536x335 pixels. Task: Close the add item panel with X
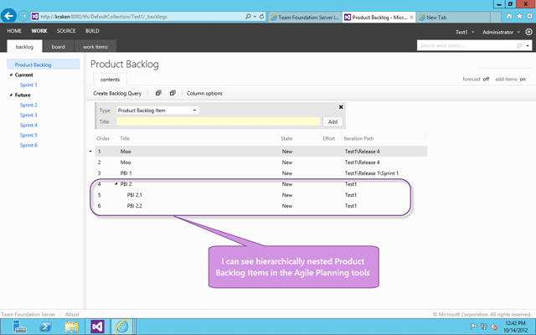click(341, 107)
